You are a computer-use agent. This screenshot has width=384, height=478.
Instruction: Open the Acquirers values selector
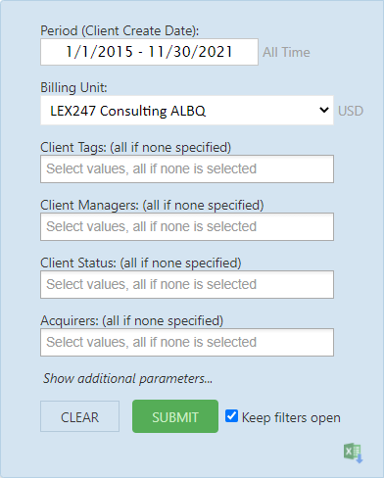187,342
